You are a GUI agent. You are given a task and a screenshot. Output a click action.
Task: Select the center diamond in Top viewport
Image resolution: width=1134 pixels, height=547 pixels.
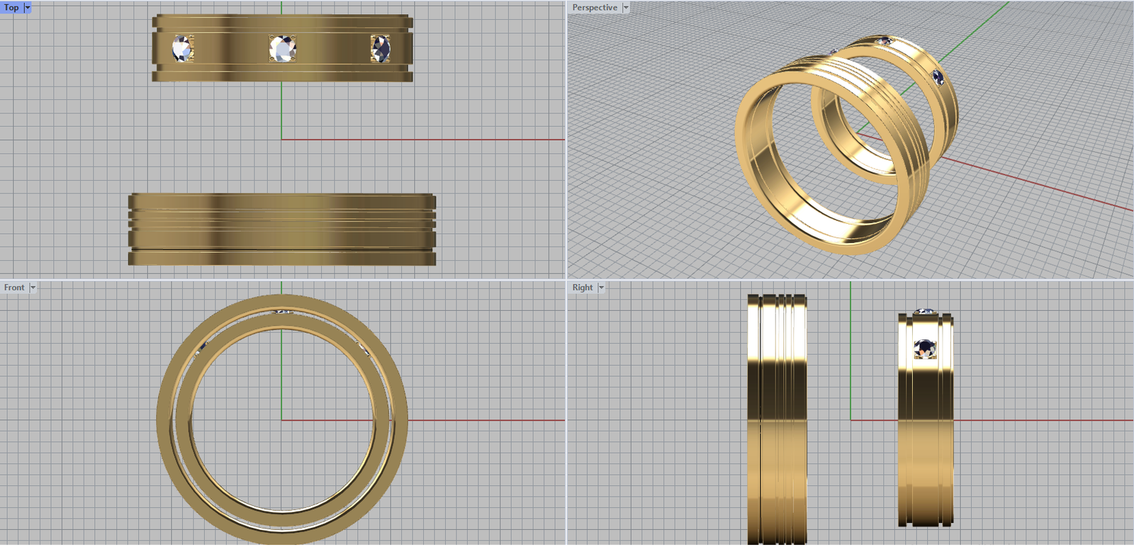click(x=283, y=49)
